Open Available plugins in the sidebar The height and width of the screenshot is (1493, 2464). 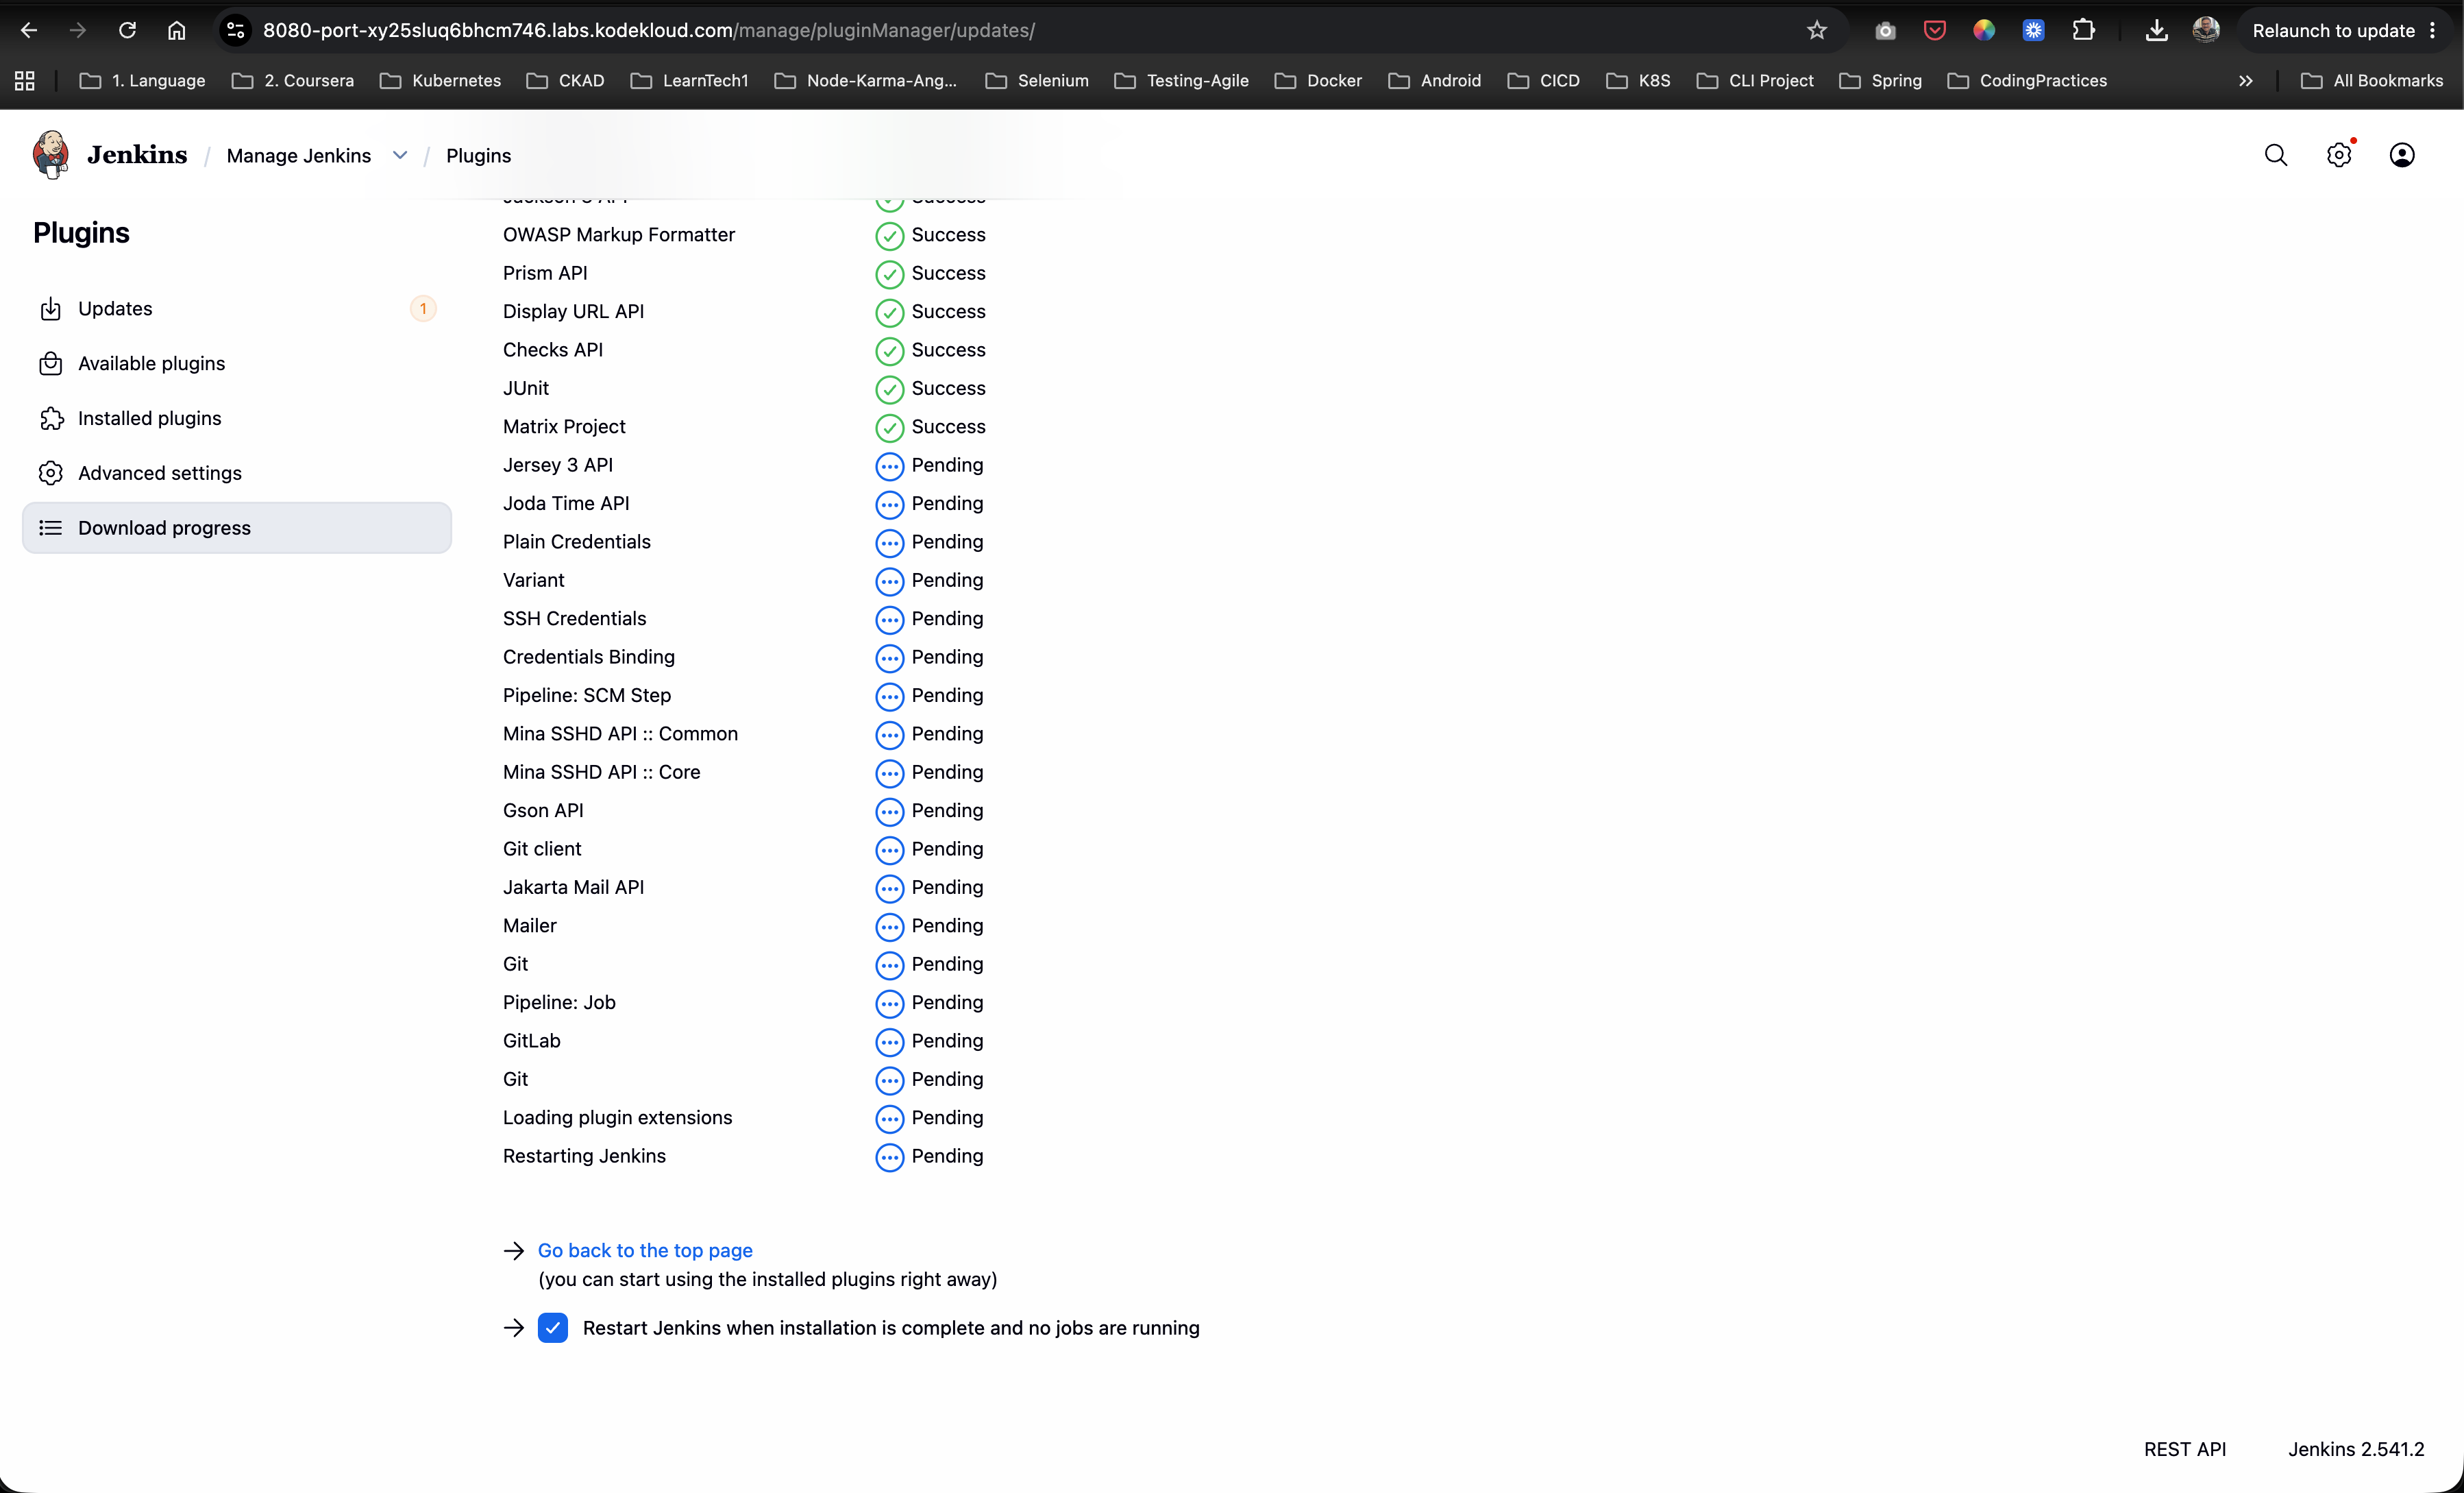237,363
